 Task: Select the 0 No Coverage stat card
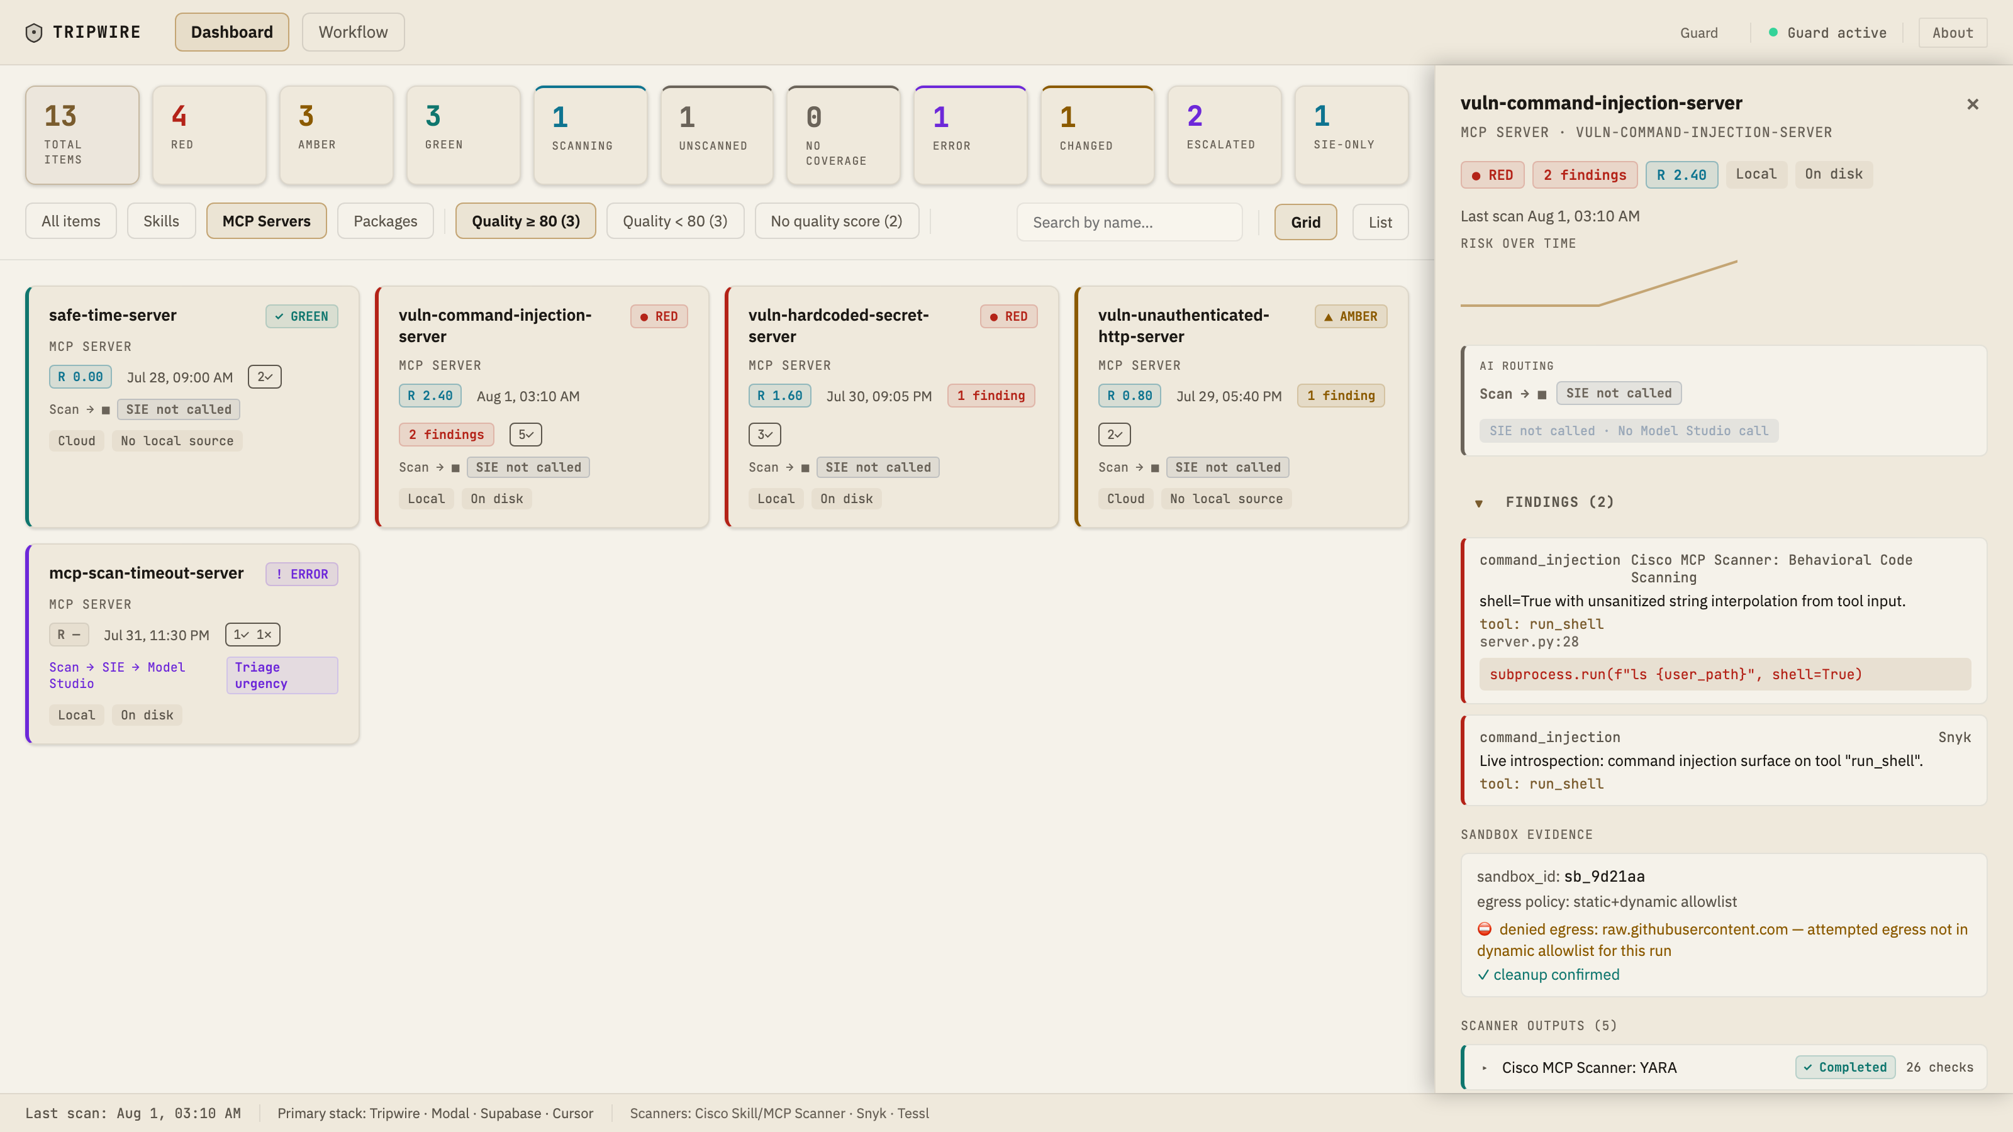pos(844,135)
